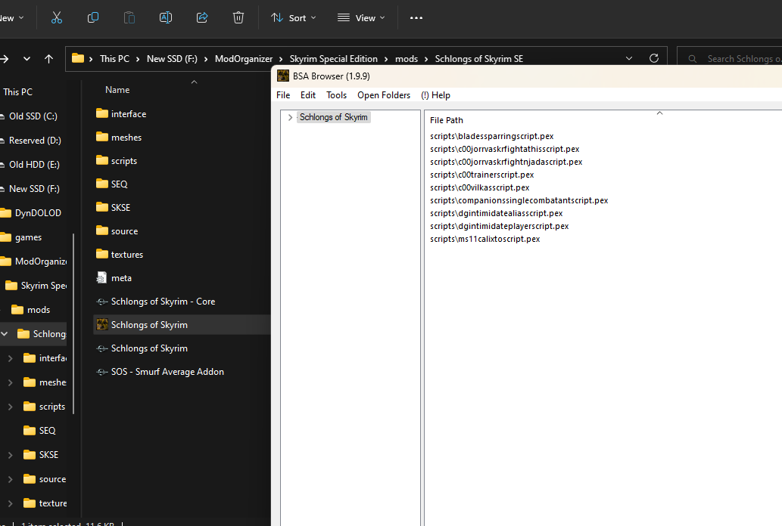Select Old SSD (C:) in navigation pane
The width and height of the screenshot is (782, 526).
point(33,116)
